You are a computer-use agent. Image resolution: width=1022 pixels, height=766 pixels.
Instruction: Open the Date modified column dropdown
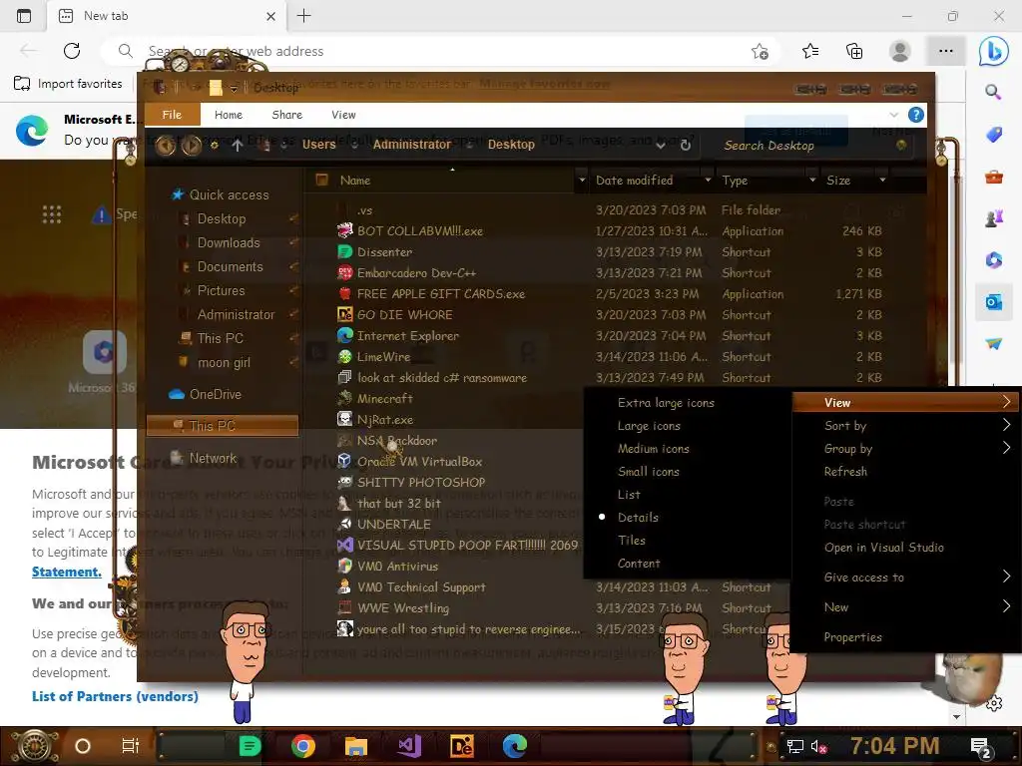(x=708, y=180)
